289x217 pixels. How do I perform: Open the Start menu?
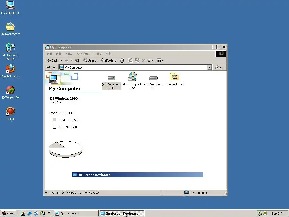(8, 213)
